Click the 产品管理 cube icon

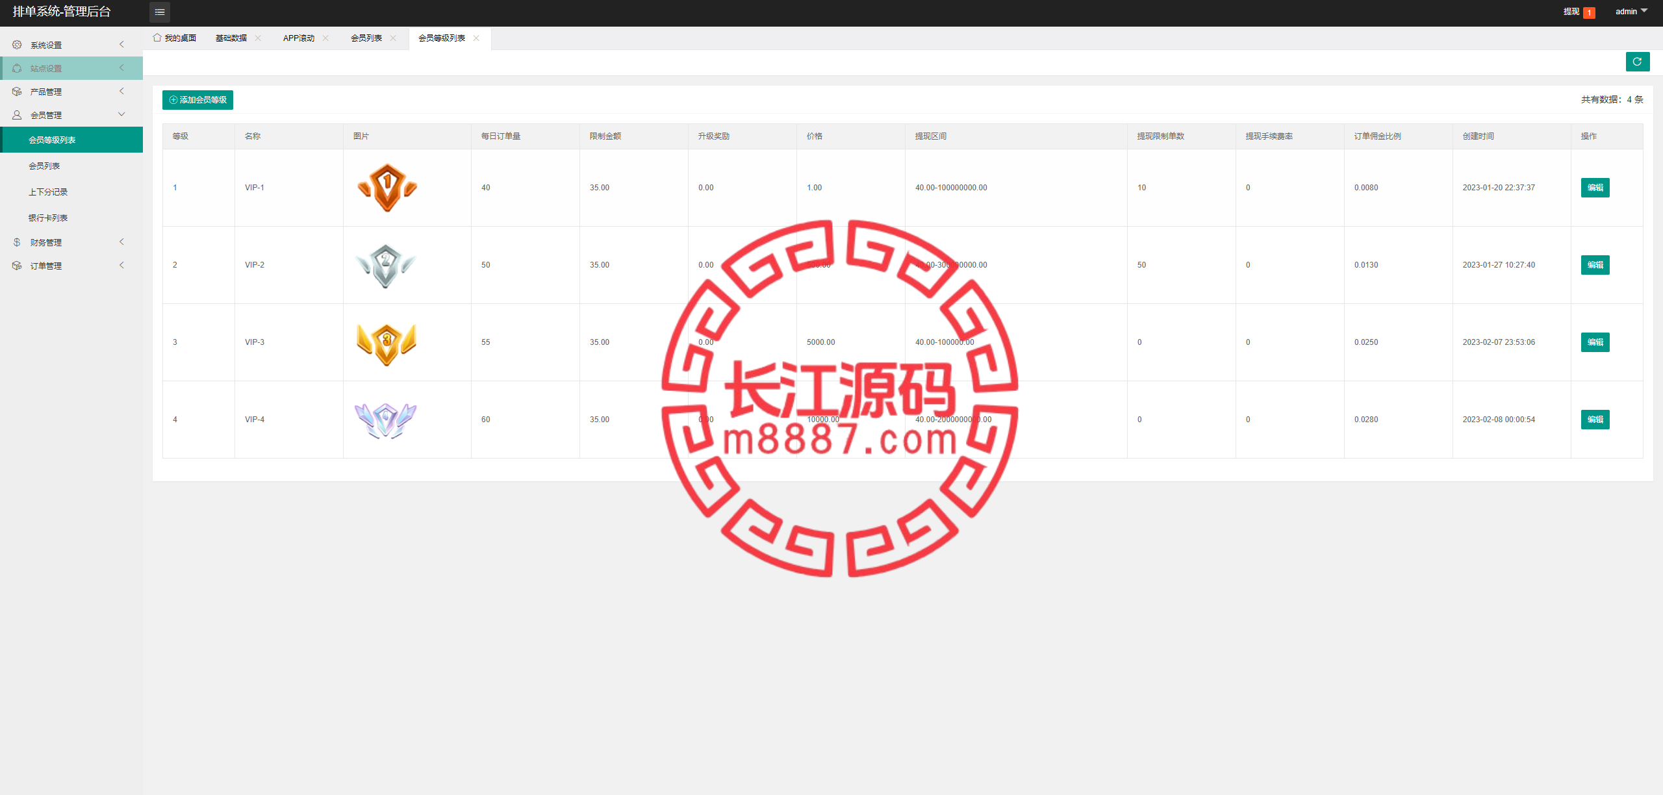(17, 92)
